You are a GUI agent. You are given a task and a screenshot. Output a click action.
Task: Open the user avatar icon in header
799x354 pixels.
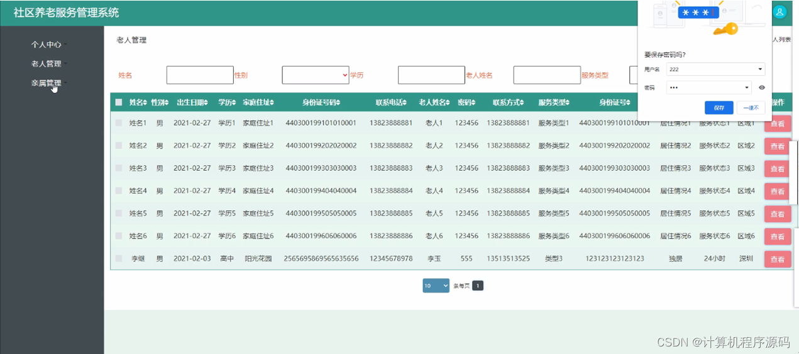click(780, 11)
